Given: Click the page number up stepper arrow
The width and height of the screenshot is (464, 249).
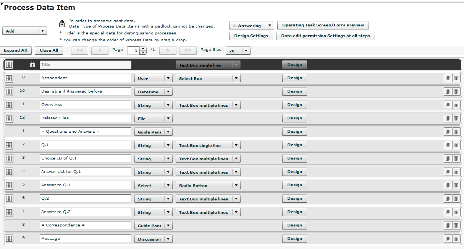Looking at the screenshot, I should [x=143, y=48].
